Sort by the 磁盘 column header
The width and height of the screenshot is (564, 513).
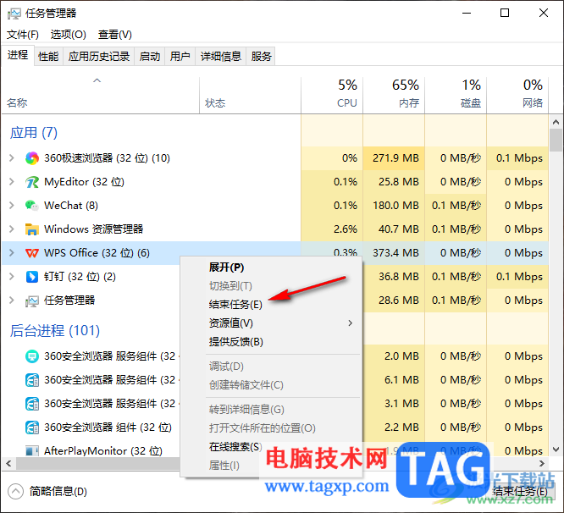pos(456,96)
